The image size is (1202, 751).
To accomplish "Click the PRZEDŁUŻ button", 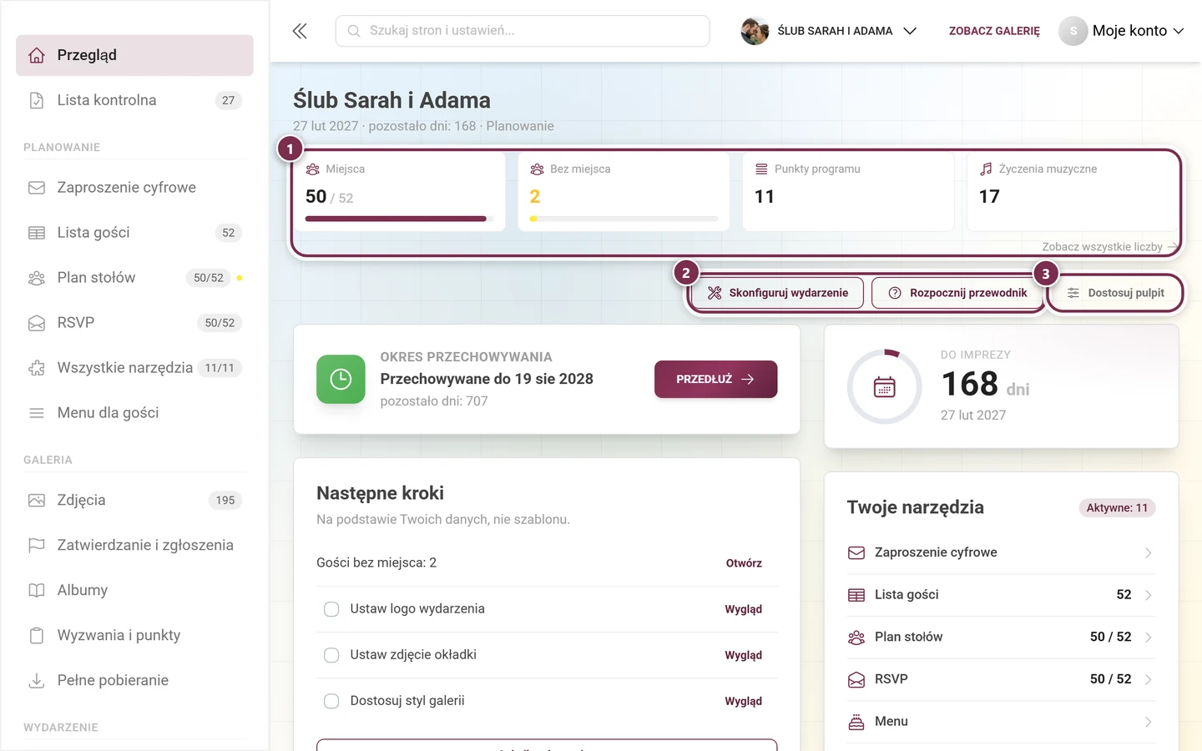I will click(715, 379).
